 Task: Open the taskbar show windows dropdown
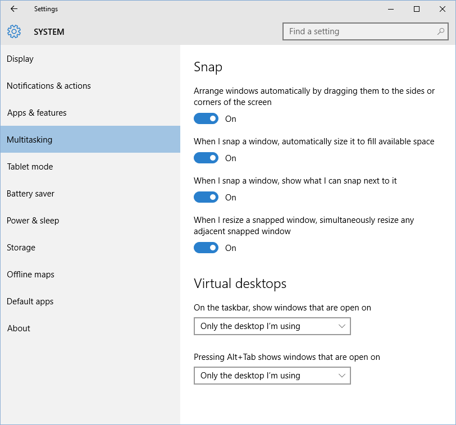pyautogui.click(x=272, y=326)
